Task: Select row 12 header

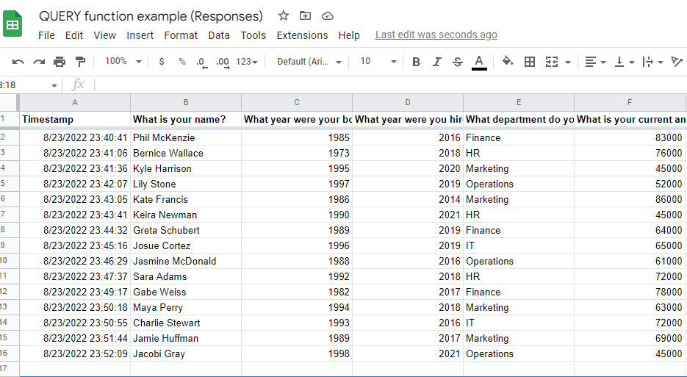Action: tap(9, 292)
